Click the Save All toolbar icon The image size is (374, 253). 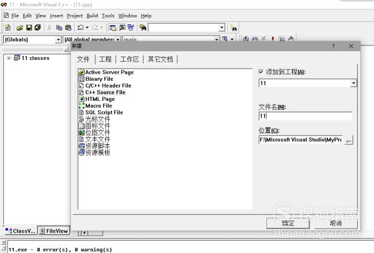[x=37, y=28]
